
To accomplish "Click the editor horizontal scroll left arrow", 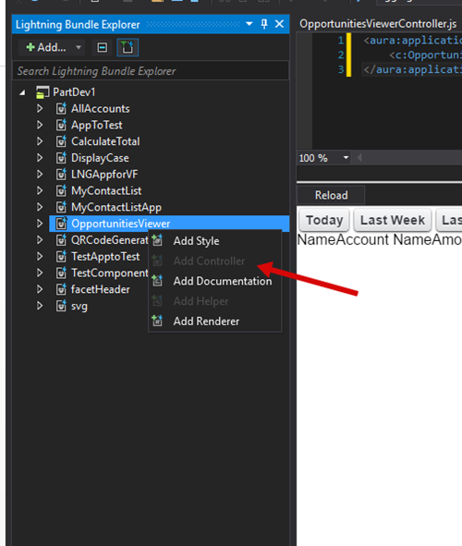I will point(359,158).
